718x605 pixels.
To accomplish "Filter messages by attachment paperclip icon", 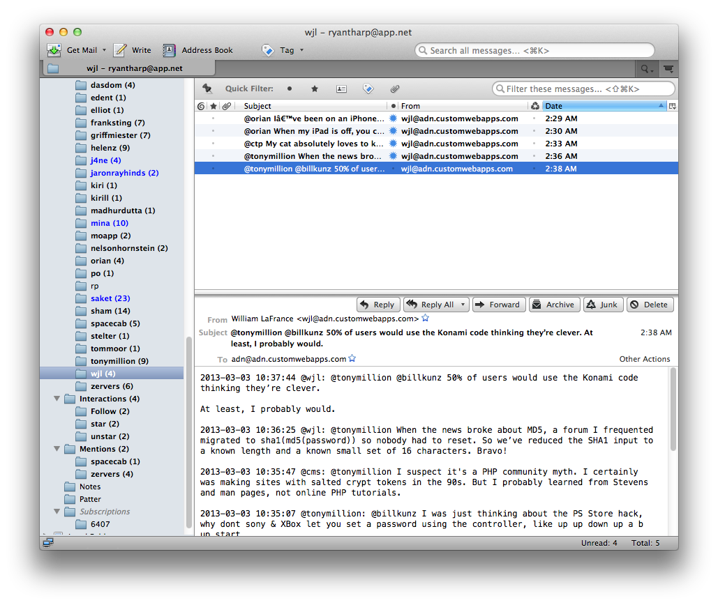I will pyautogui.click(x=395, y=89).
